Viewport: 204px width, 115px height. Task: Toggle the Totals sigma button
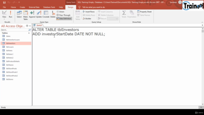tap(124, 14)
